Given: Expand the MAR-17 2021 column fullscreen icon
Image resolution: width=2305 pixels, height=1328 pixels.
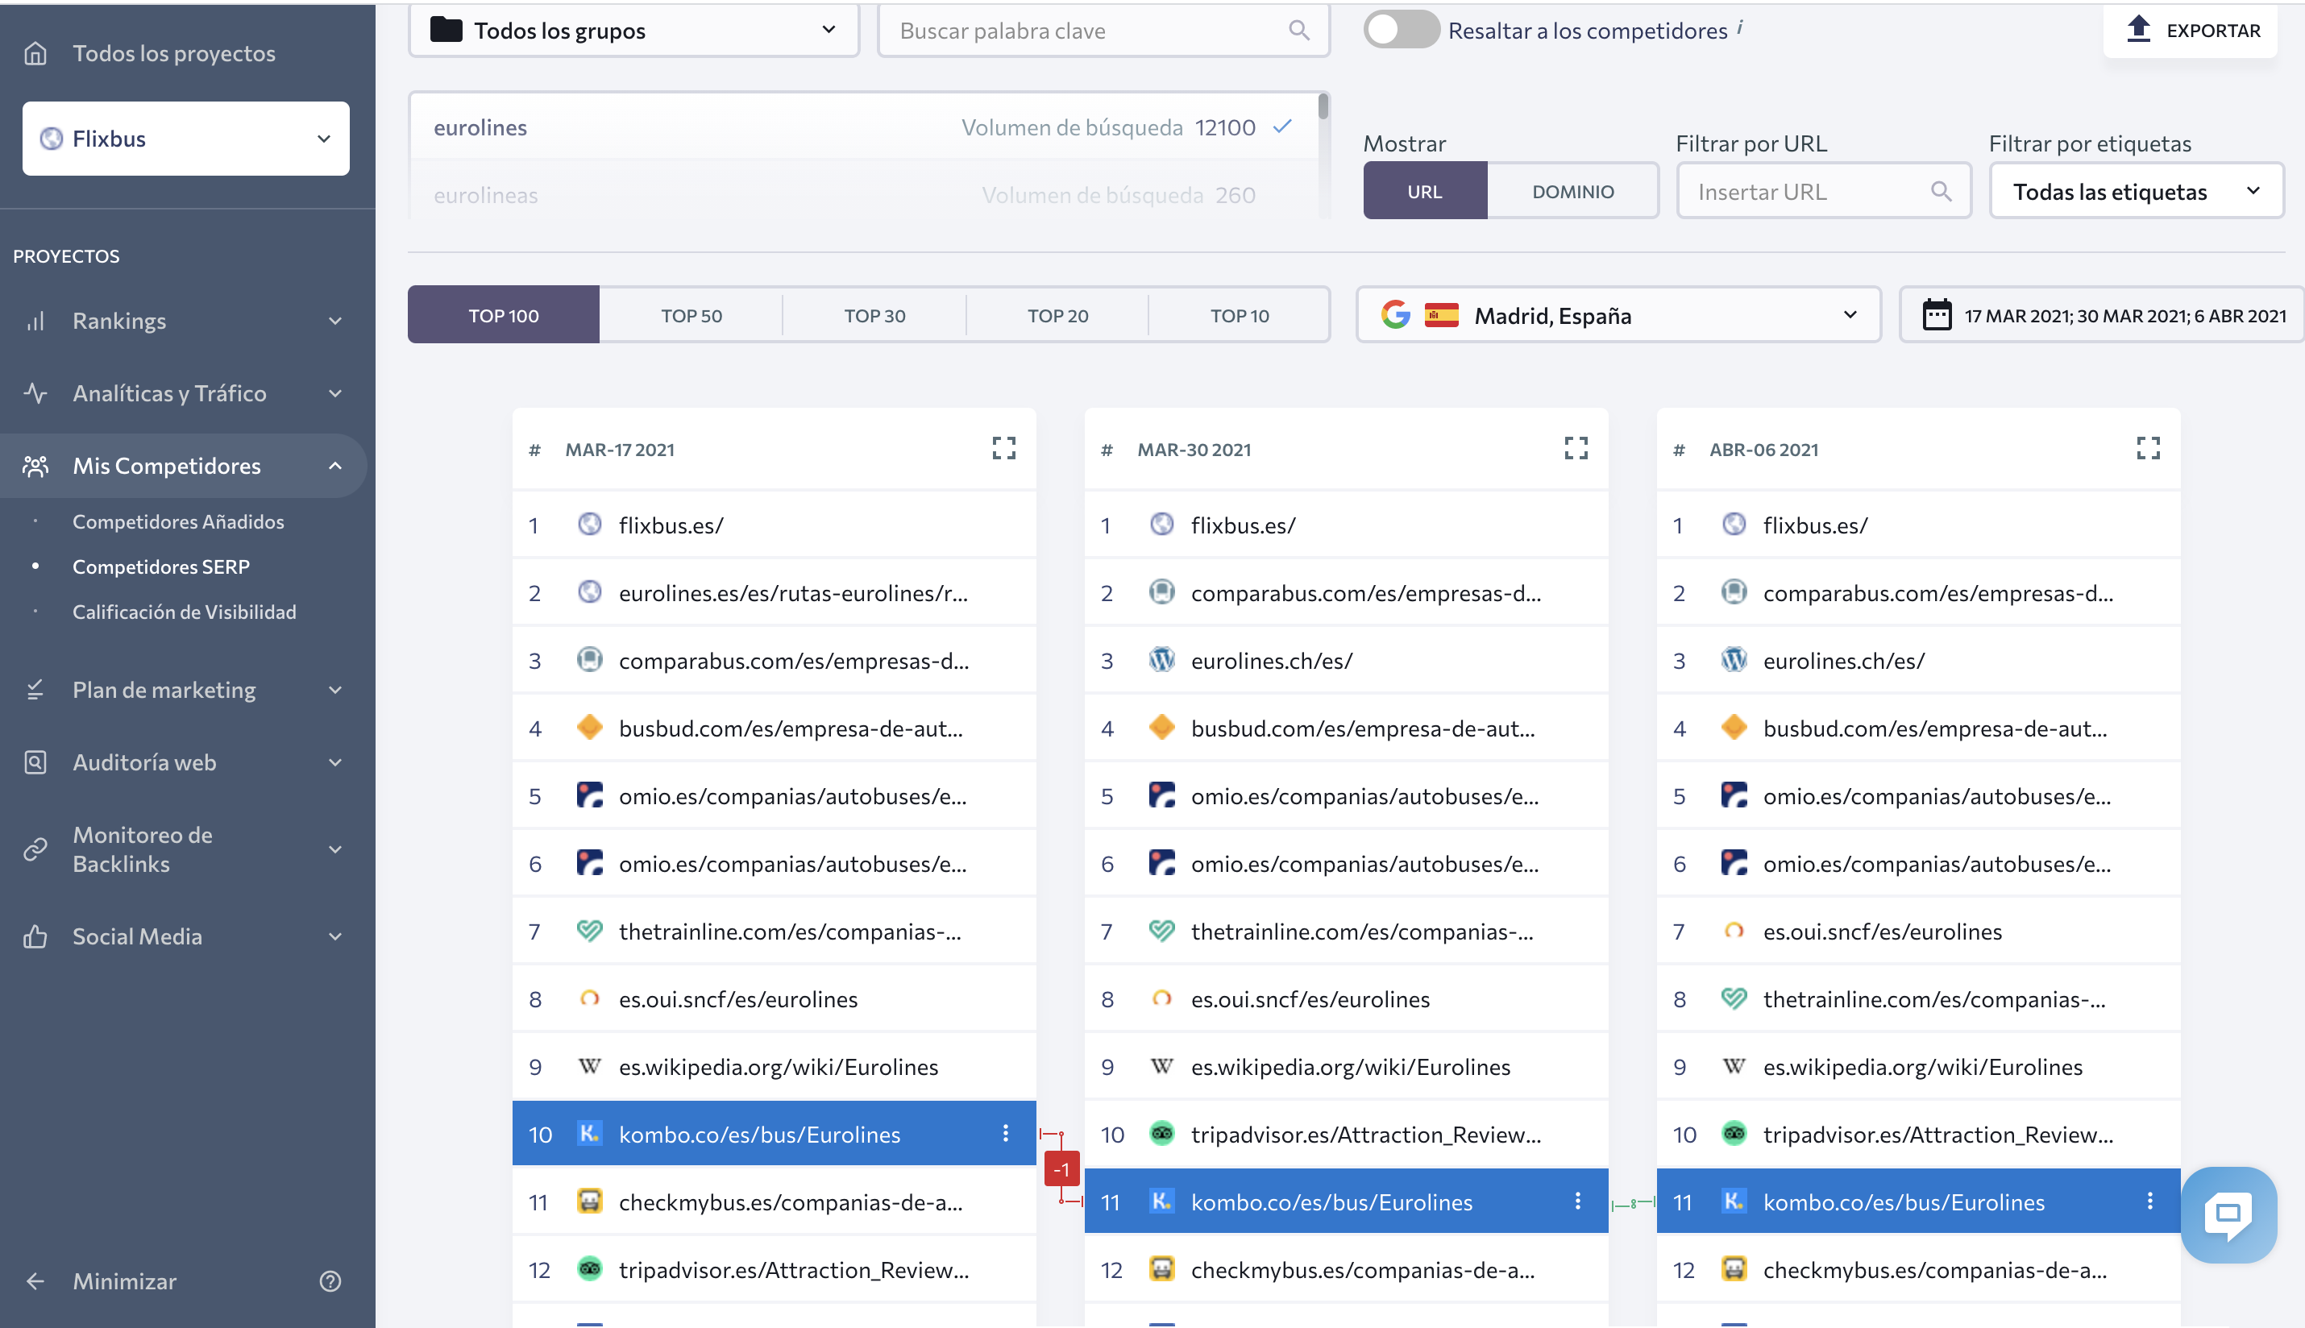Looking at the screenshot, I should [x=1003, y=448].
